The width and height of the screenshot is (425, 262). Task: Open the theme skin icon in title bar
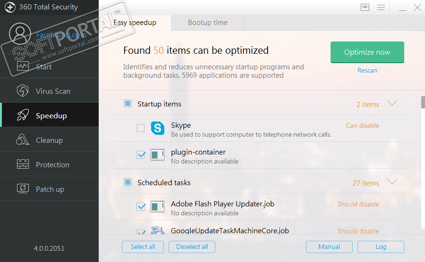pos(365,8)
